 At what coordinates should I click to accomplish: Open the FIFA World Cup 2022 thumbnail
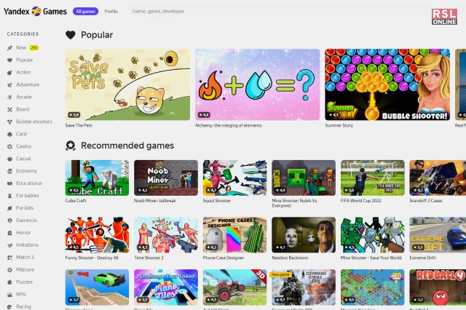click(372, 178)
